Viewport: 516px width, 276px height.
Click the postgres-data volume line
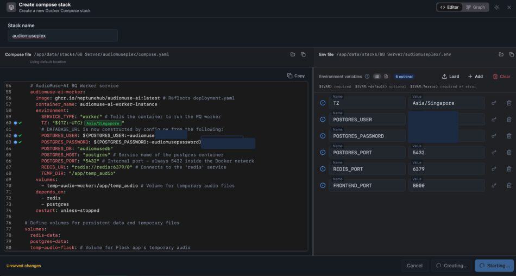(49, 241)
